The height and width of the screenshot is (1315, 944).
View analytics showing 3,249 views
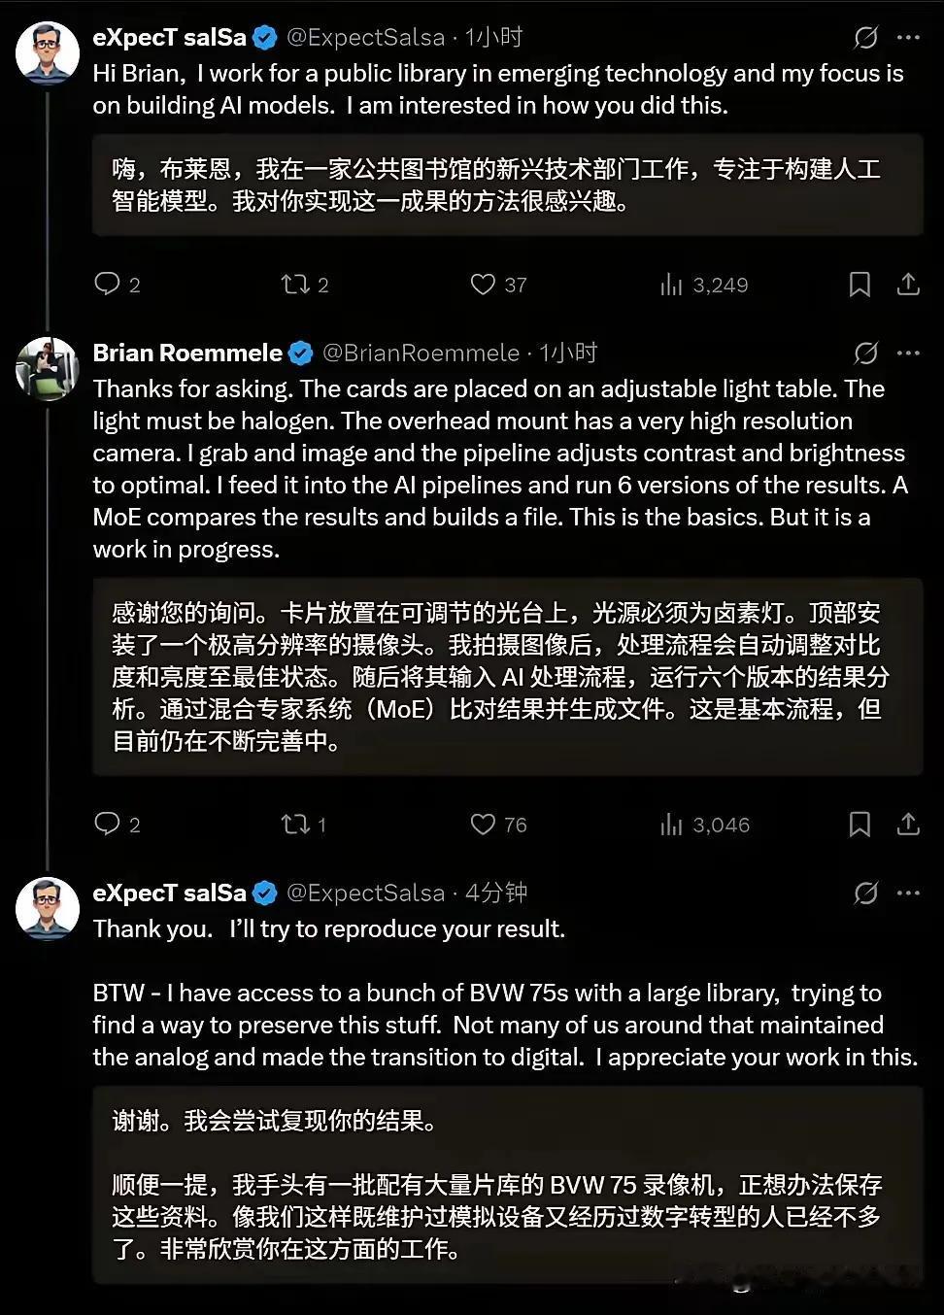[x=671, y=285]
